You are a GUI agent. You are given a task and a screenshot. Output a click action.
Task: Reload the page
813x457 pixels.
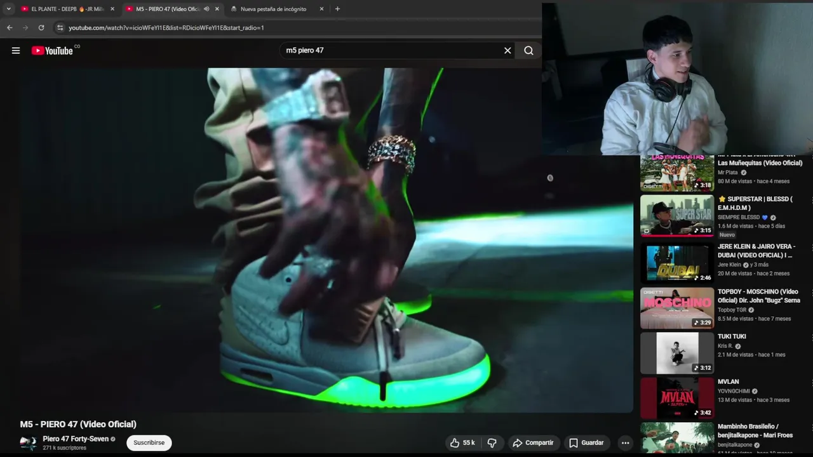click(41, 28)
